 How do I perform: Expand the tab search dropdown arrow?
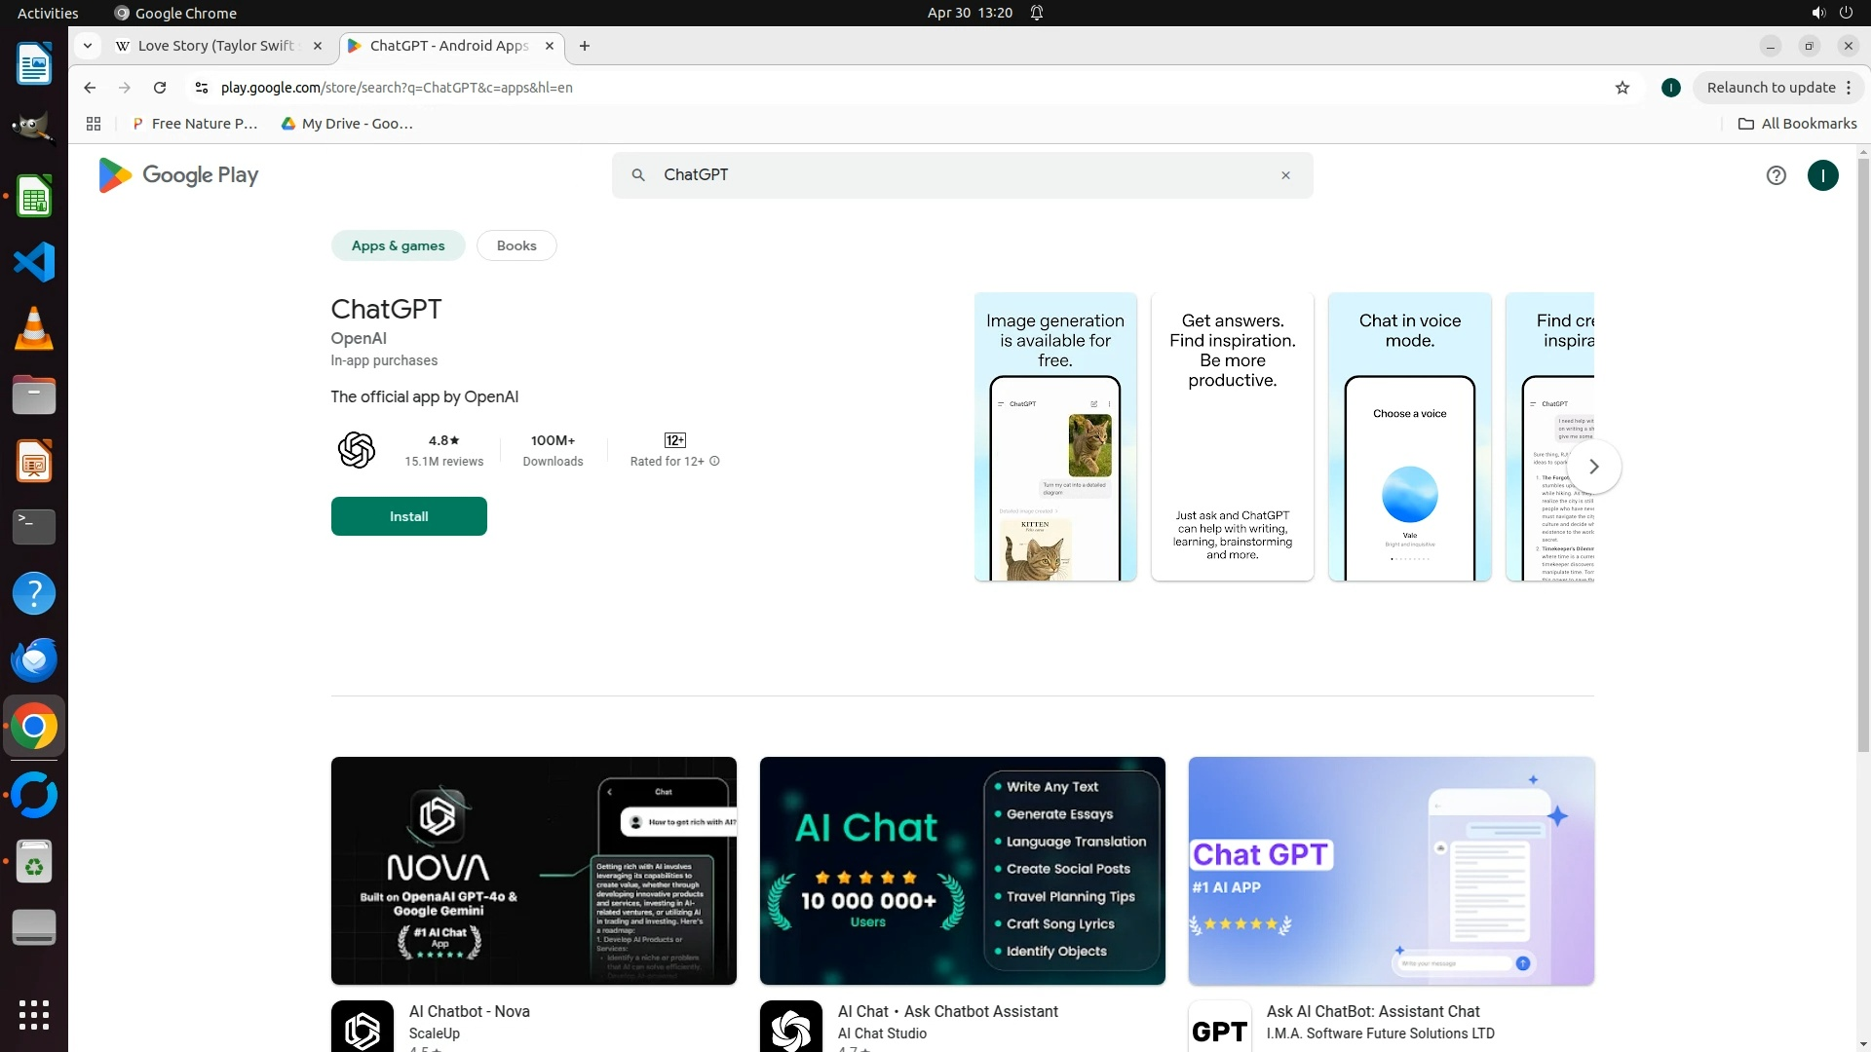[88, 46]
